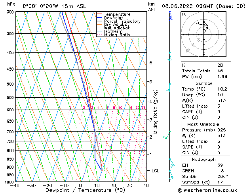Click the 40 temperature axis label
This screenshot has width=249, height=193.
(146, 185)
